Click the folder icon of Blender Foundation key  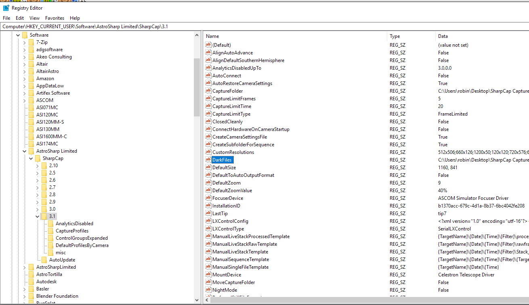pyautogui.click(x=31, y=296)
